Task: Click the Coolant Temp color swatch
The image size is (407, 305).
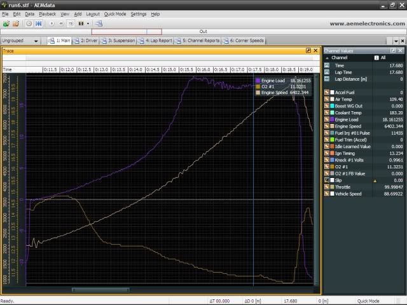Action: click(333, 112)
